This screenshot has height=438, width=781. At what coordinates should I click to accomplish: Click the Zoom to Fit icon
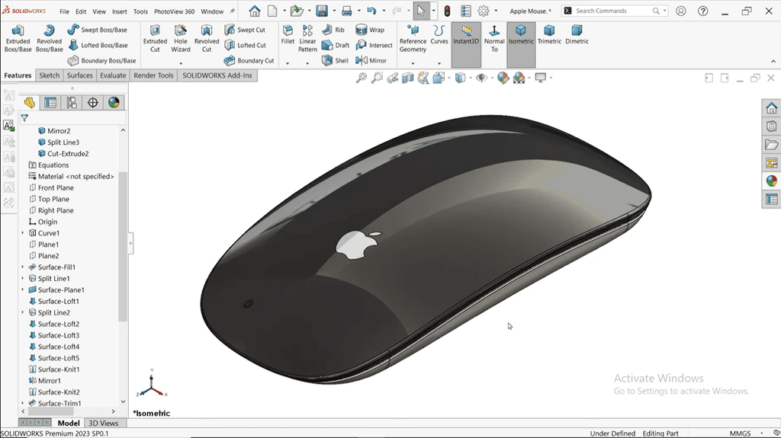pos(362,78)
